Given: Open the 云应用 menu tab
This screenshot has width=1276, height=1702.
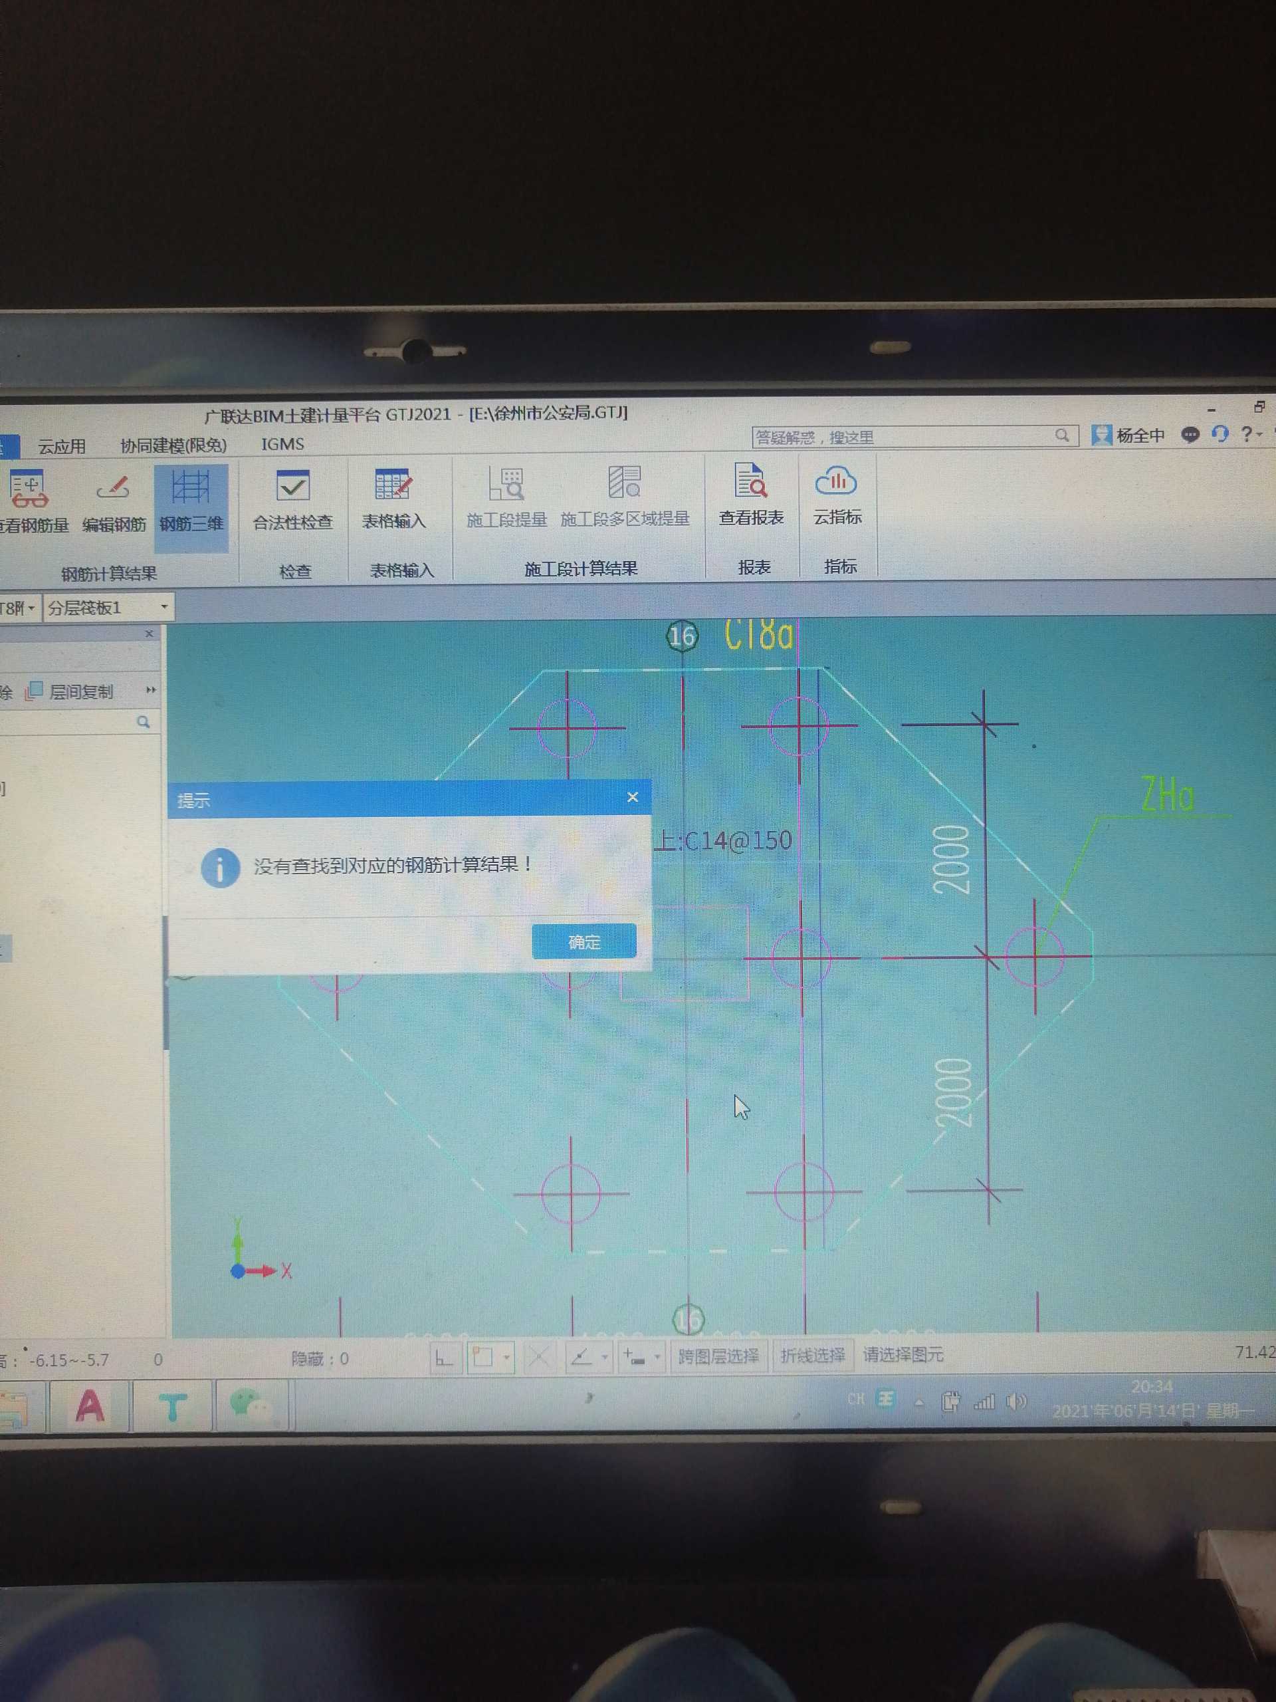Looking at the screenshot, I should (62, 445).
